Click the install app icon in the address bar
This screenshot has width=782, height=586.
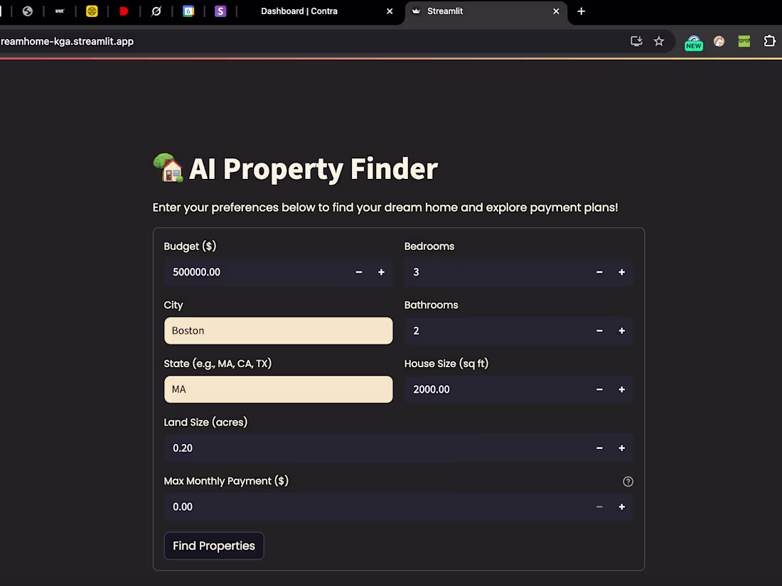click(x=636, y=41)
